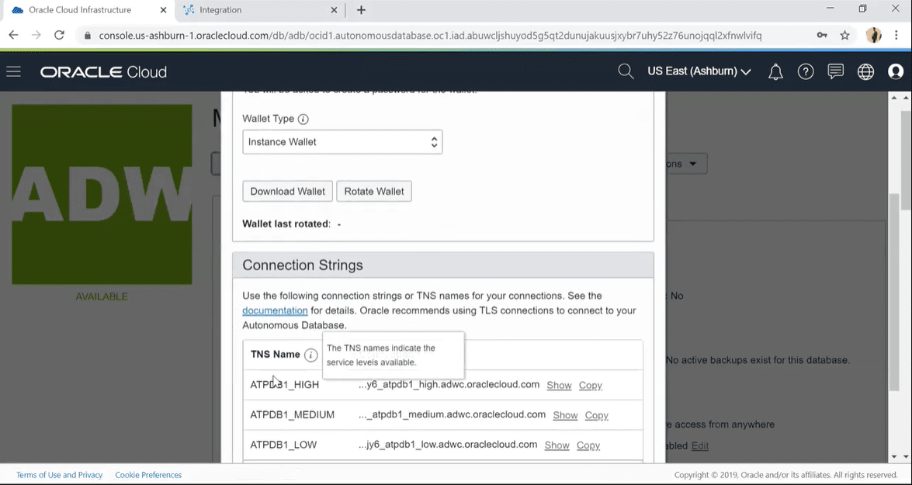Expand the US East (Ashburn) region selector
The height and width of the screenshot is (485, 912).
(x=699, y=71)
